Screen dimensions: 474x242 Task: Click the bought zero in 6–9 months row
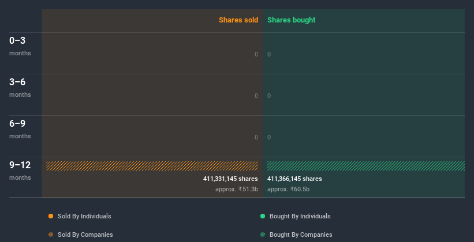(269, 137)
